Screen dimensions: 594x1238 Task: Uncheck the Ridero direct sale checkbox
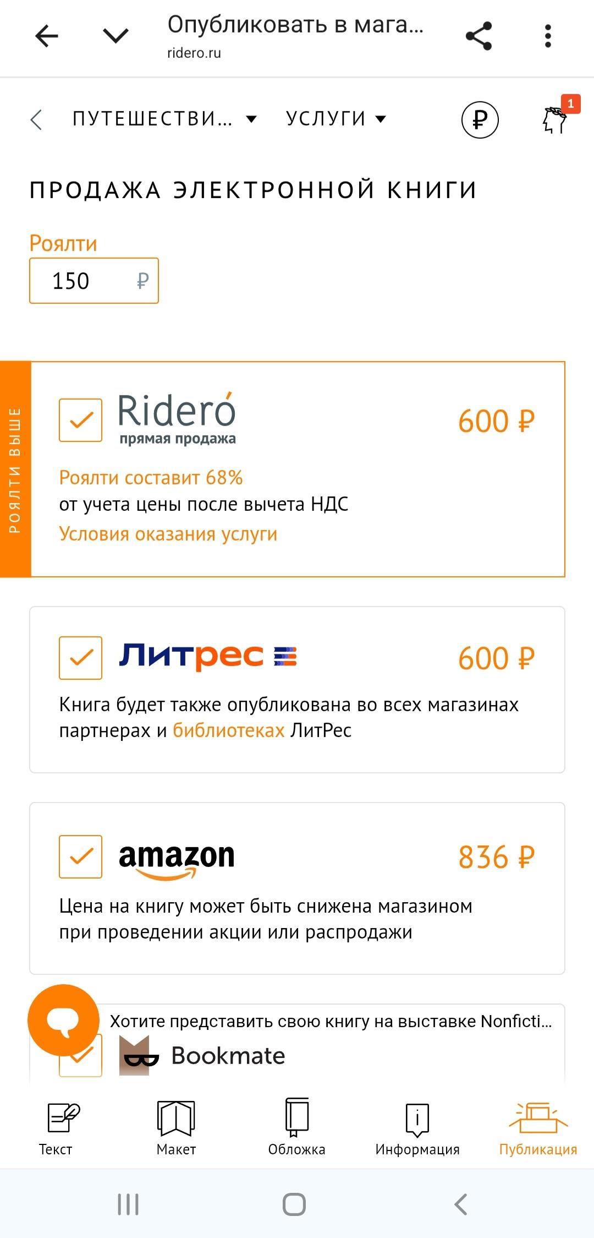80,420
